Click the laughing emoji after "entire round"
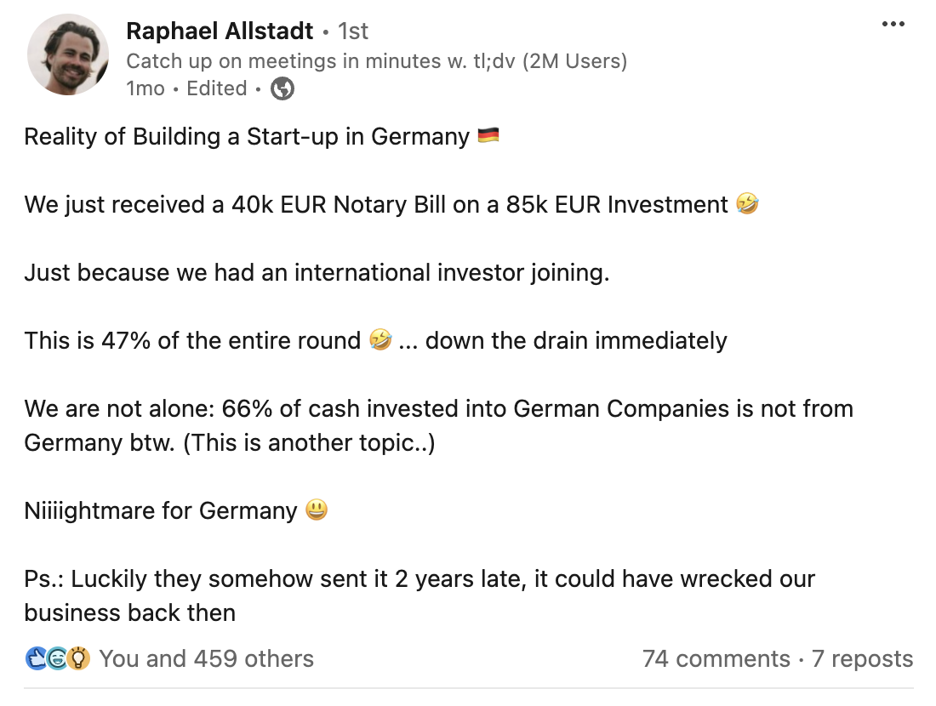The image size is (936, 706). tap(380, 341)
